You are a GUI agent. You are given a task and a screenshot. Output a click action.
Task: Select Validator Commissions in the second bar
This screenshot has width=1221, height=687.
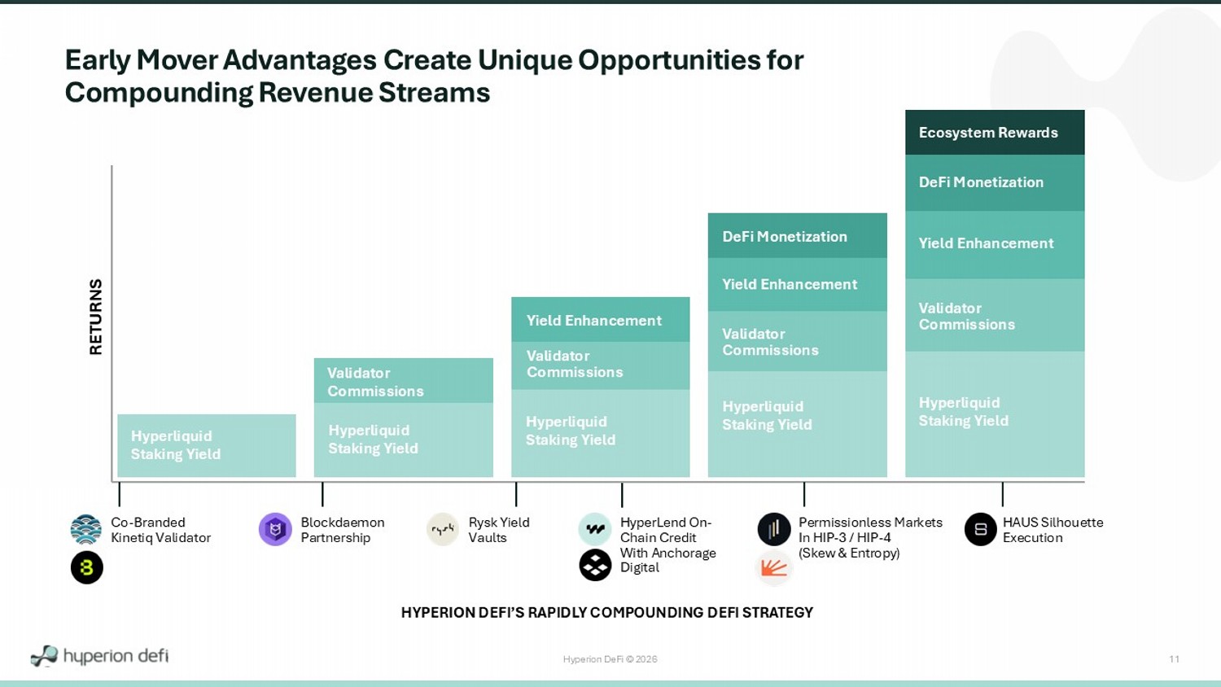tap(403, 381)
